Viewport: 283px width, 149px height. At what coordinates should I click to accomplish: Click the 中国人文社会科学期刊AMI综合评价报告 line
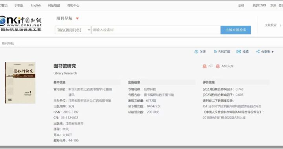coord(233,112)
